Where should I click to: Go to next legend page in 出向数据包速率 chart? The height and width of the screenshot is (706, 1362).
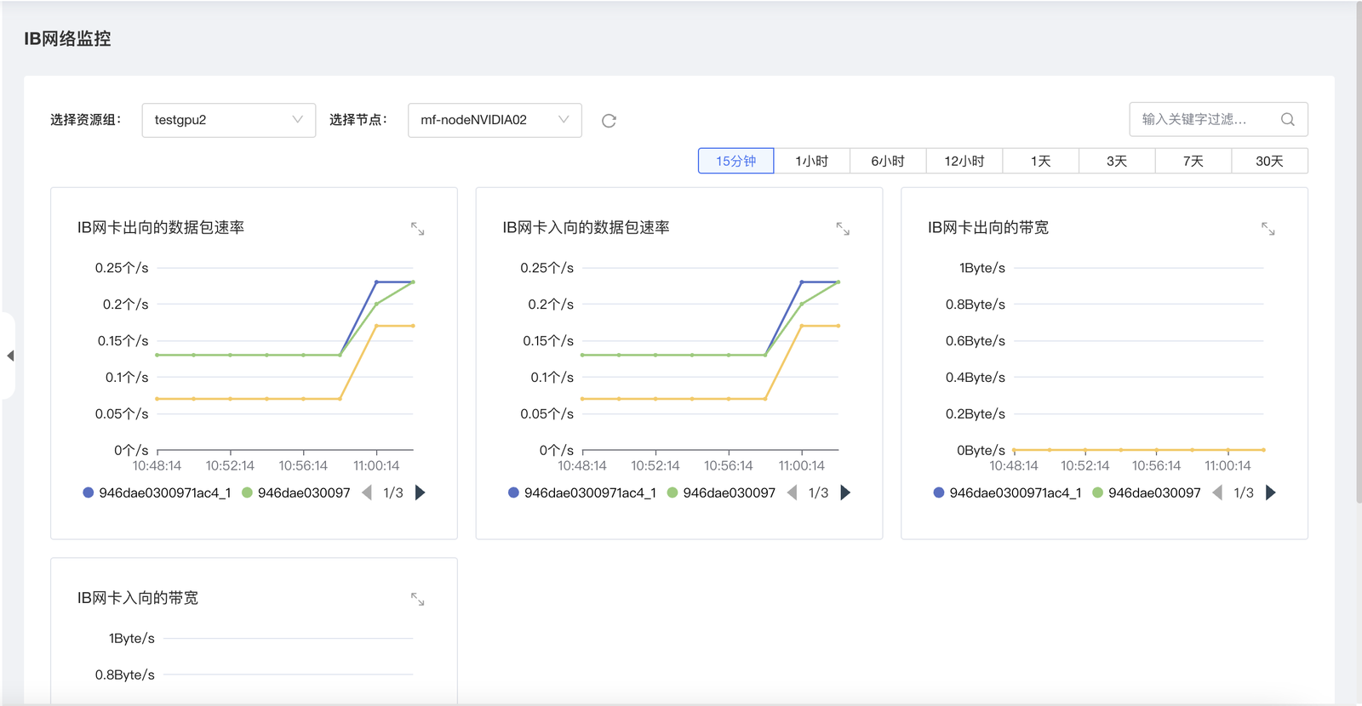pyautogui.click(x=421, y=492)
